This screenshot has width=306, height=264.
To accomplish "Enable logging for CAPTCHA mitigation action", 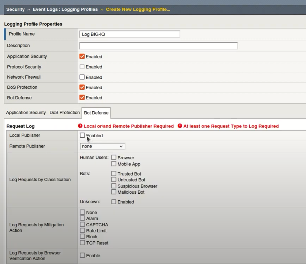I will pos(82,225).
